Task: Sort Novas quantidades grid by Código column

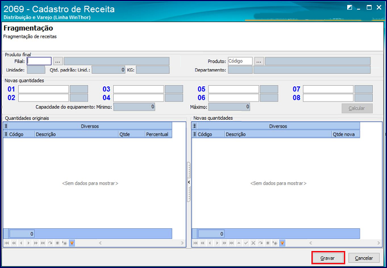Action: point(210,134)
